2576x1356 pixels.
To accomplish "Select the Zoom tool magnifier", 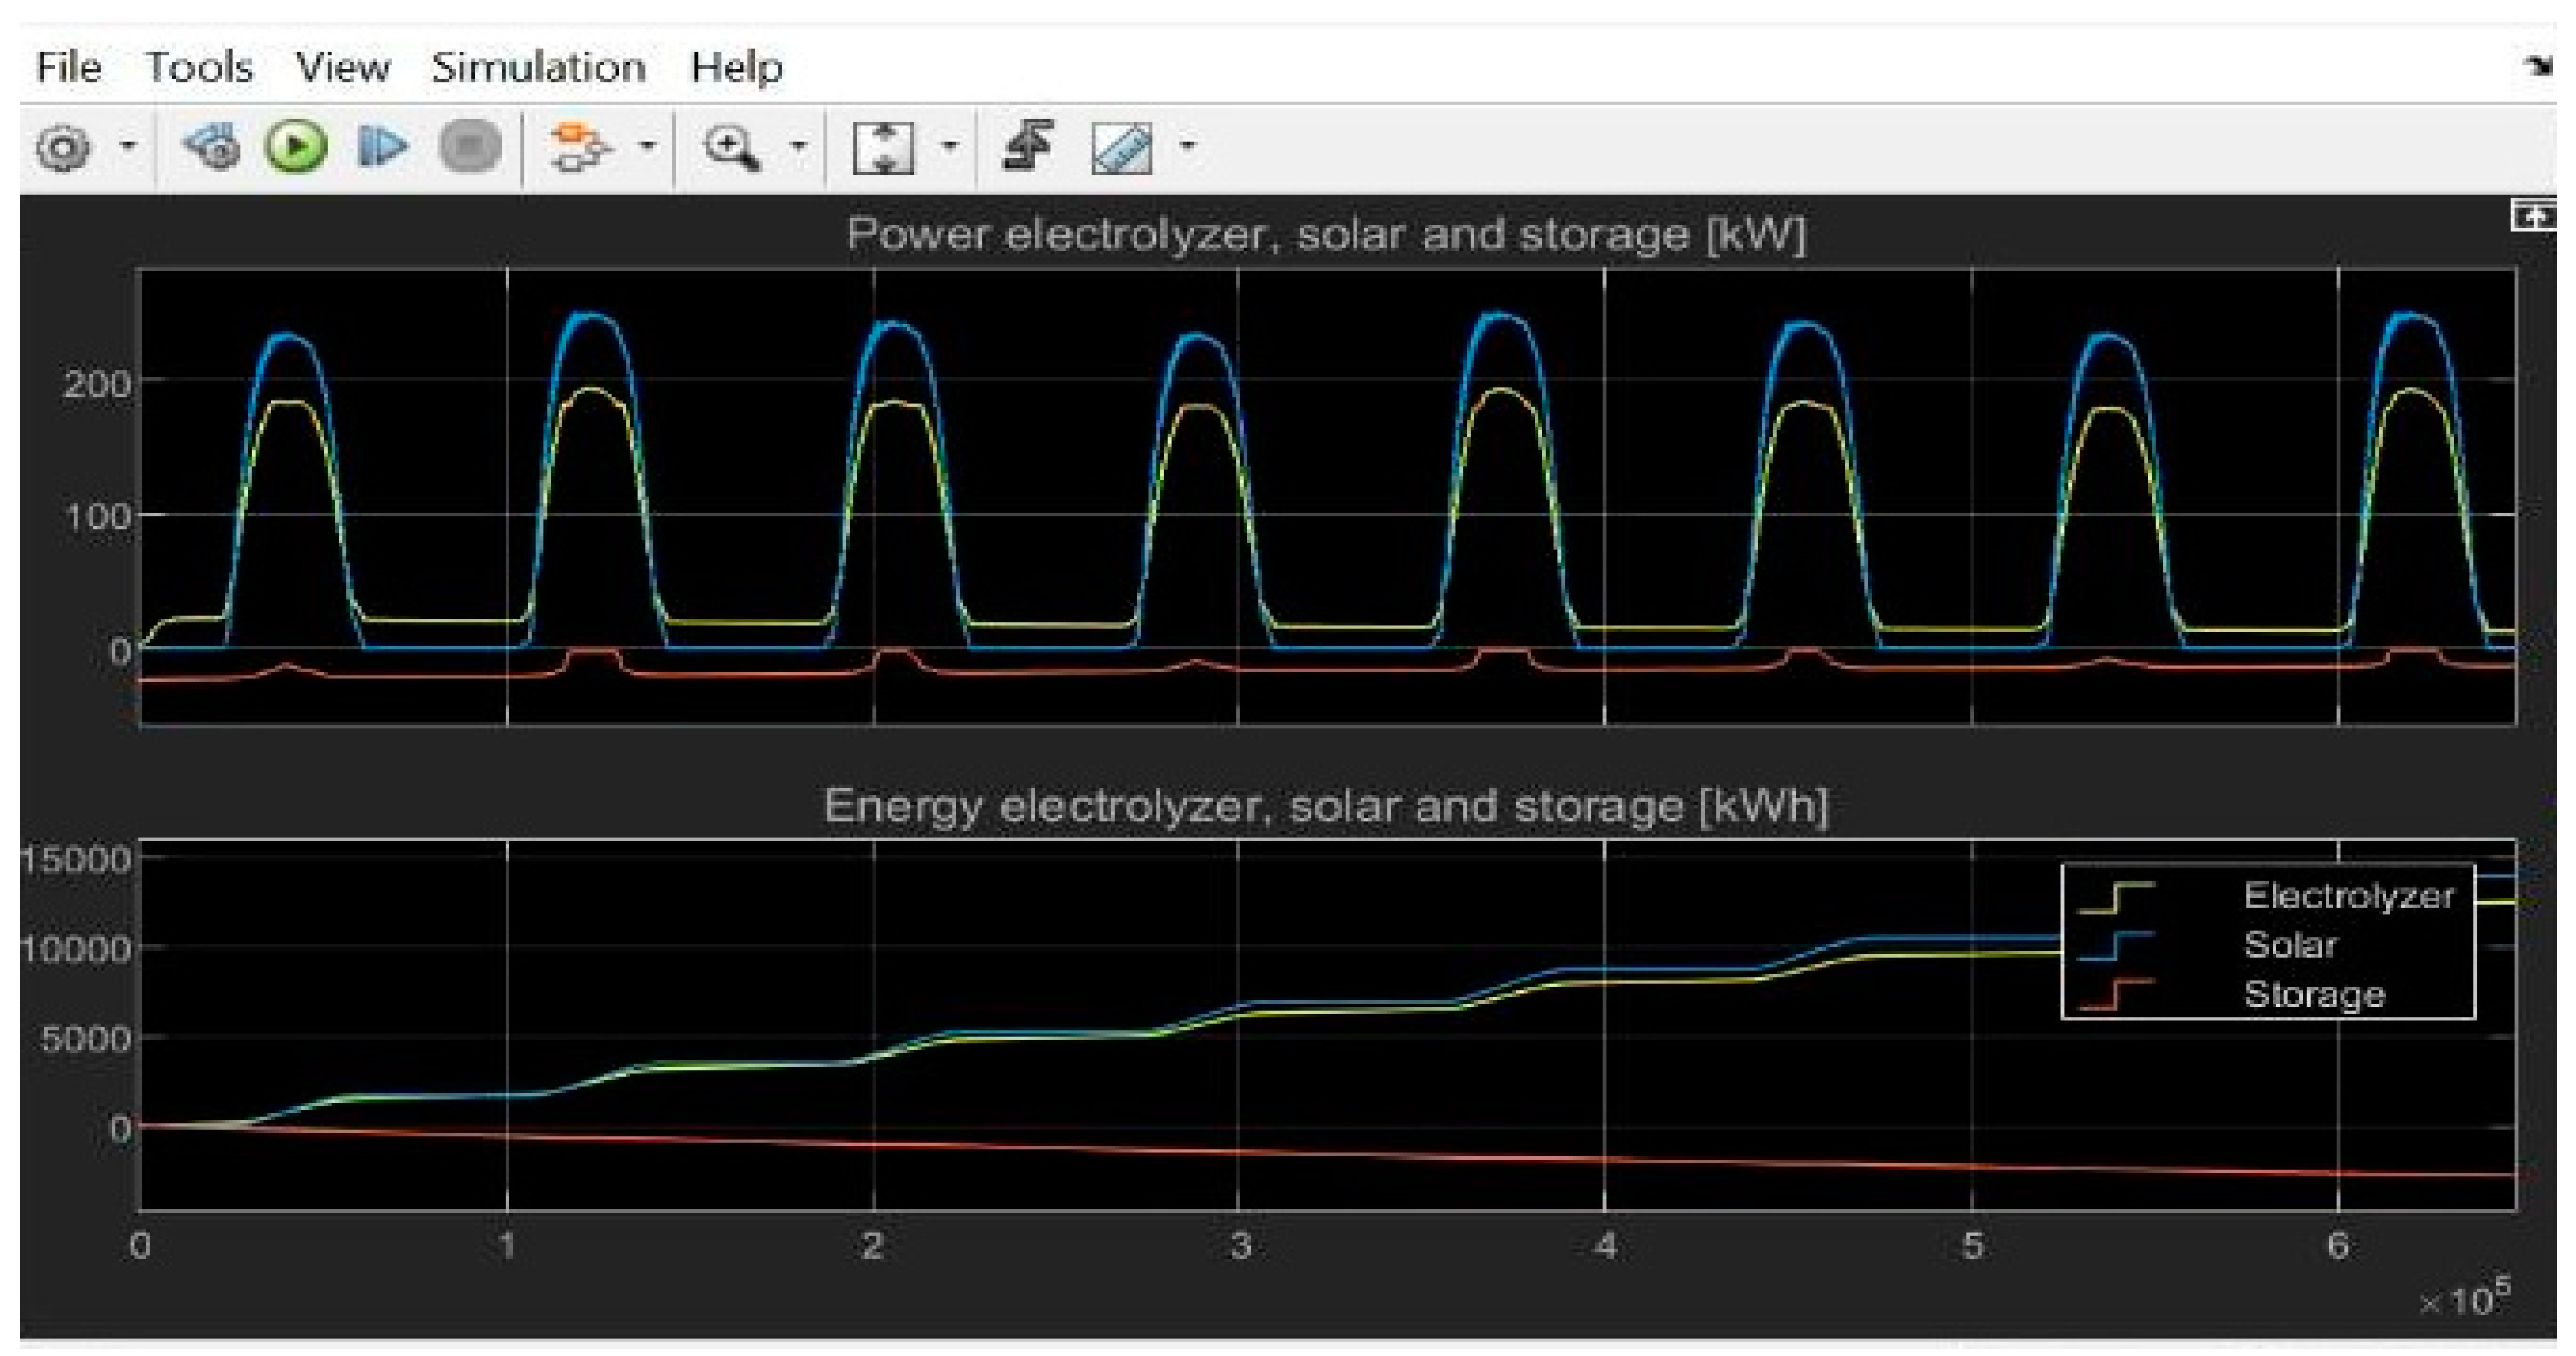I will (731, 148).
